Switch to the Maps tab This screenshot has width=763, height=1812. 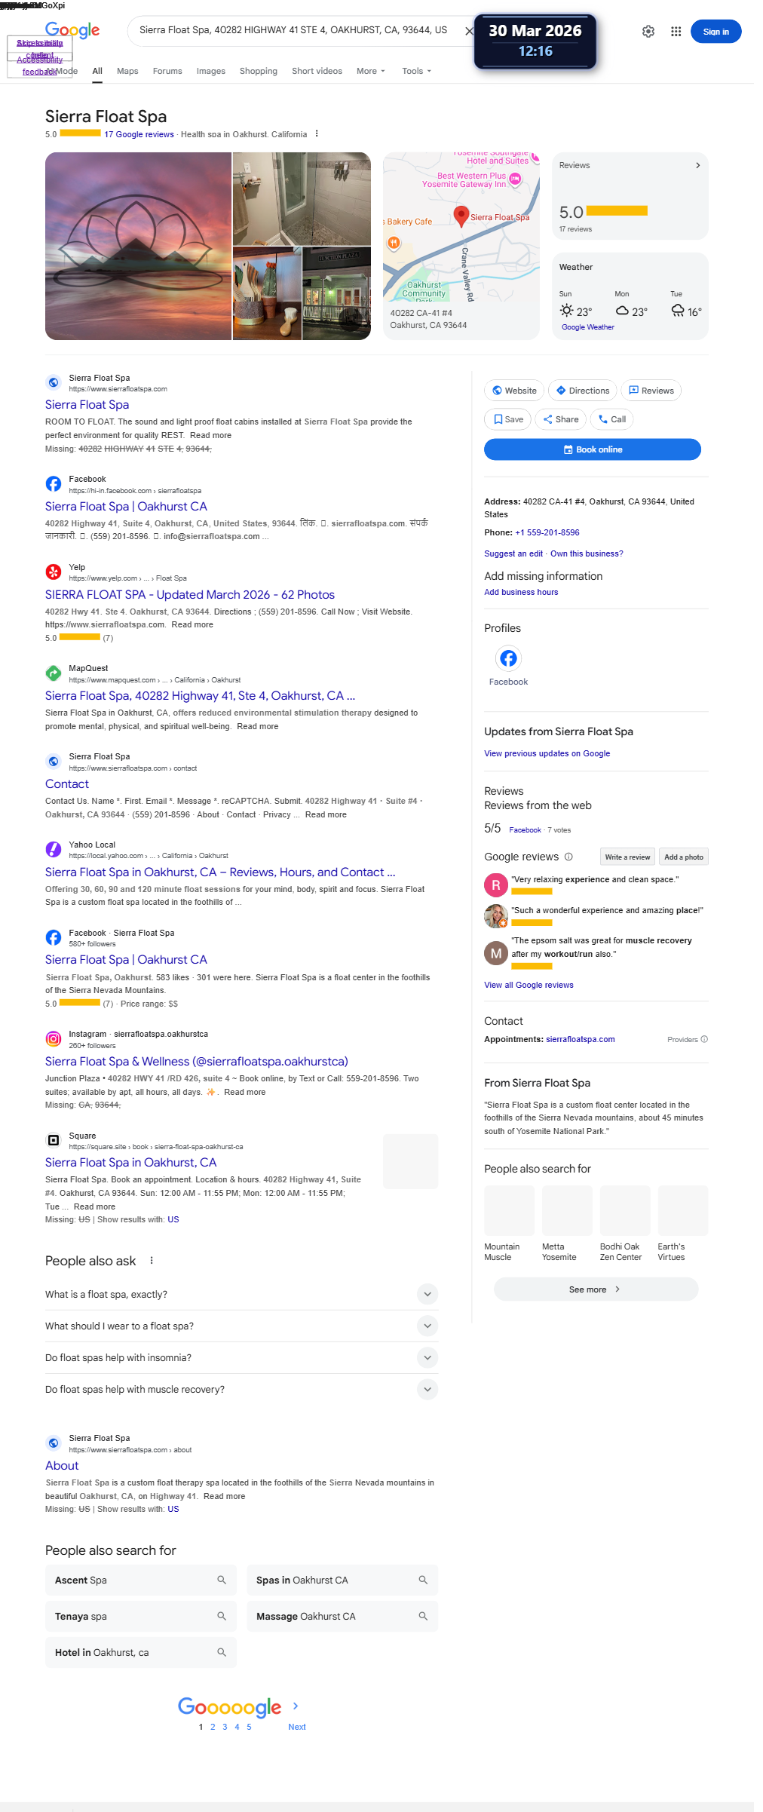(127, 71)
